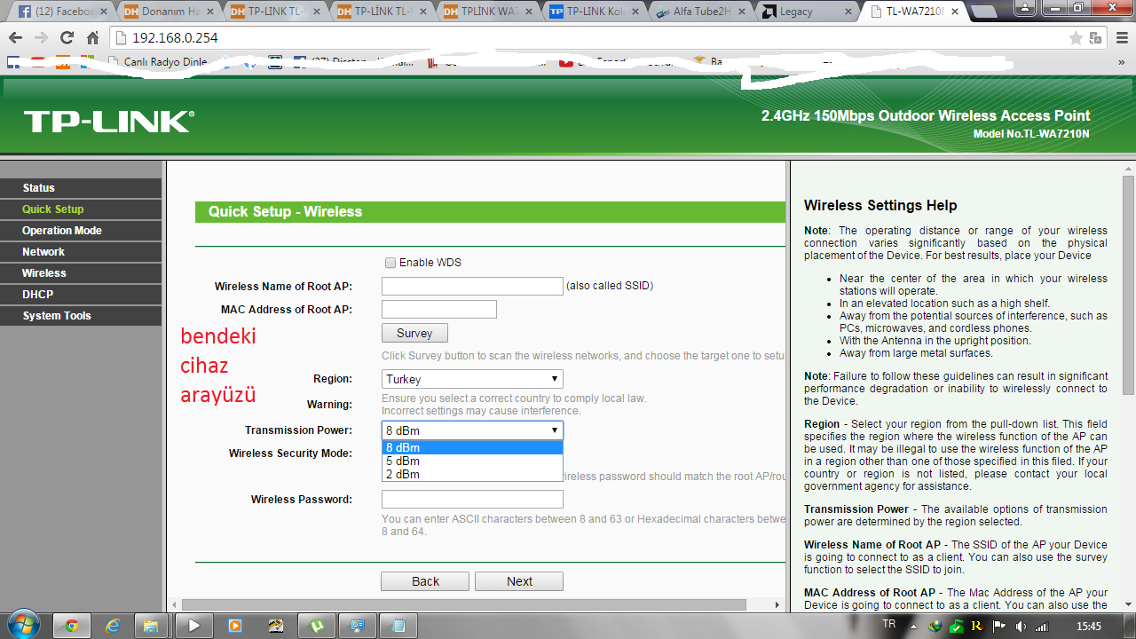1136x639 pixels.
Task: Open the Wireless sidebar menu
Action: pos(81,273)
